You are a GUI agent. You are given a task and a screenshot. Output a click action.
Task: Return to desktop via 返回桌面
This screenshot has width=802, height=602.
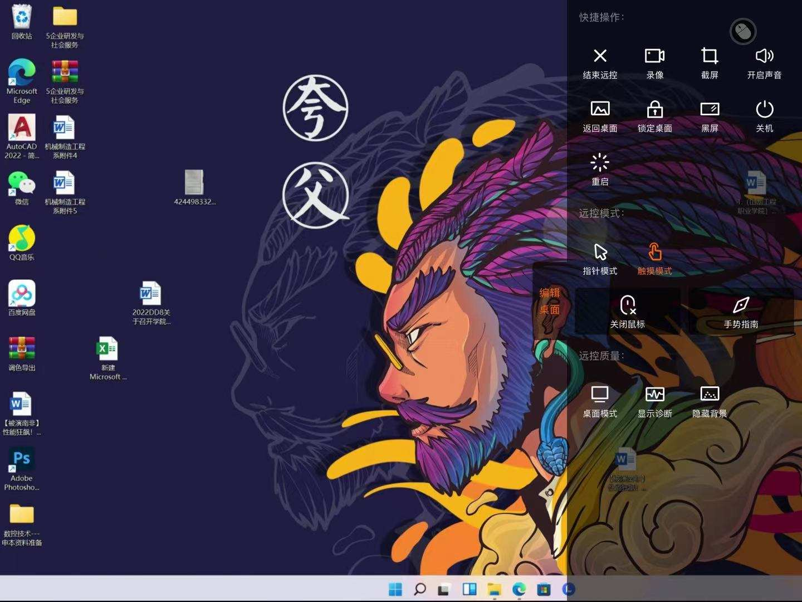click(x=600, y=116)
